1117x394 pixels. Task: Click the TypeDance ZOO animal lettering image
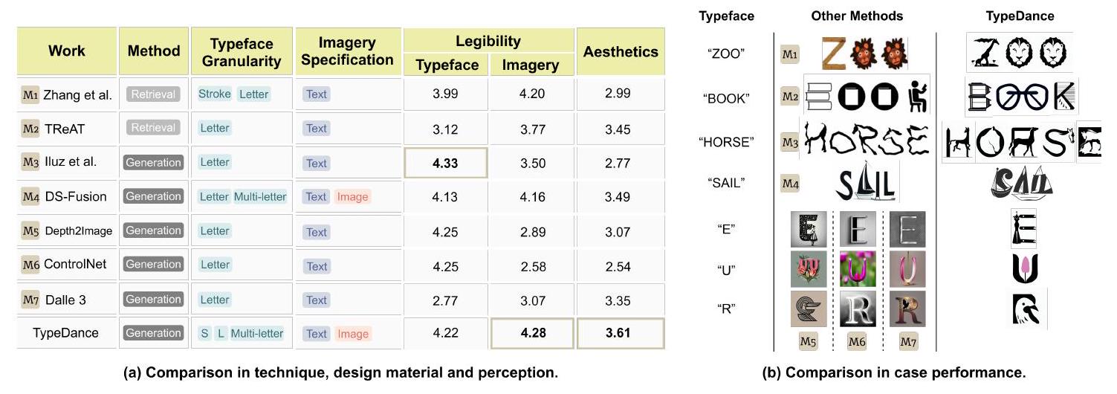pos(1020,51)
